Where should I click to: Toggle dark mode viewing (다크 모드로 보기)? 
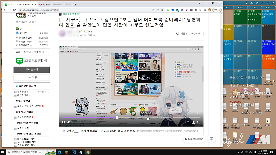tap(194, 139)
